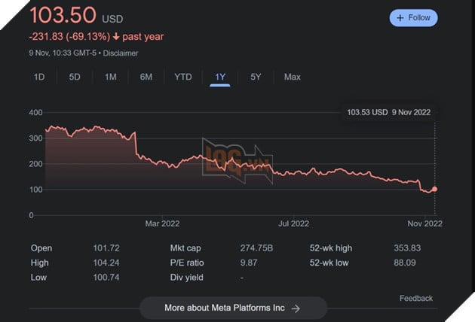
Task: Click the red down arrow price indicator
Action: tap(117, 36)
